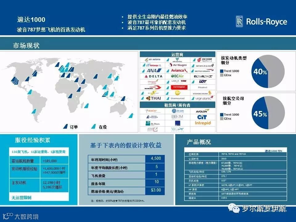
Task: Click the service years value 10
Action: coord(157,182)
